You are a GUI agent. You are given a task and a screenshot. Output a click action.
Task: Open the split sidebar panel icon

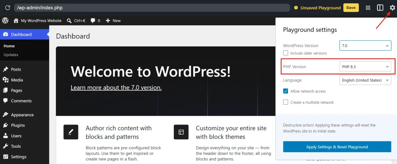click(380, 8)
